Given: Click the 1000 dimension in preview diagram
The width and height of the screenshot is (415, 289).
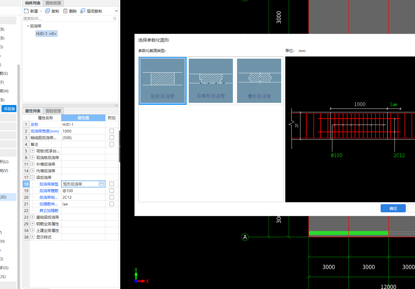Looking at the screenshot, I should click(x=359, y=104).
